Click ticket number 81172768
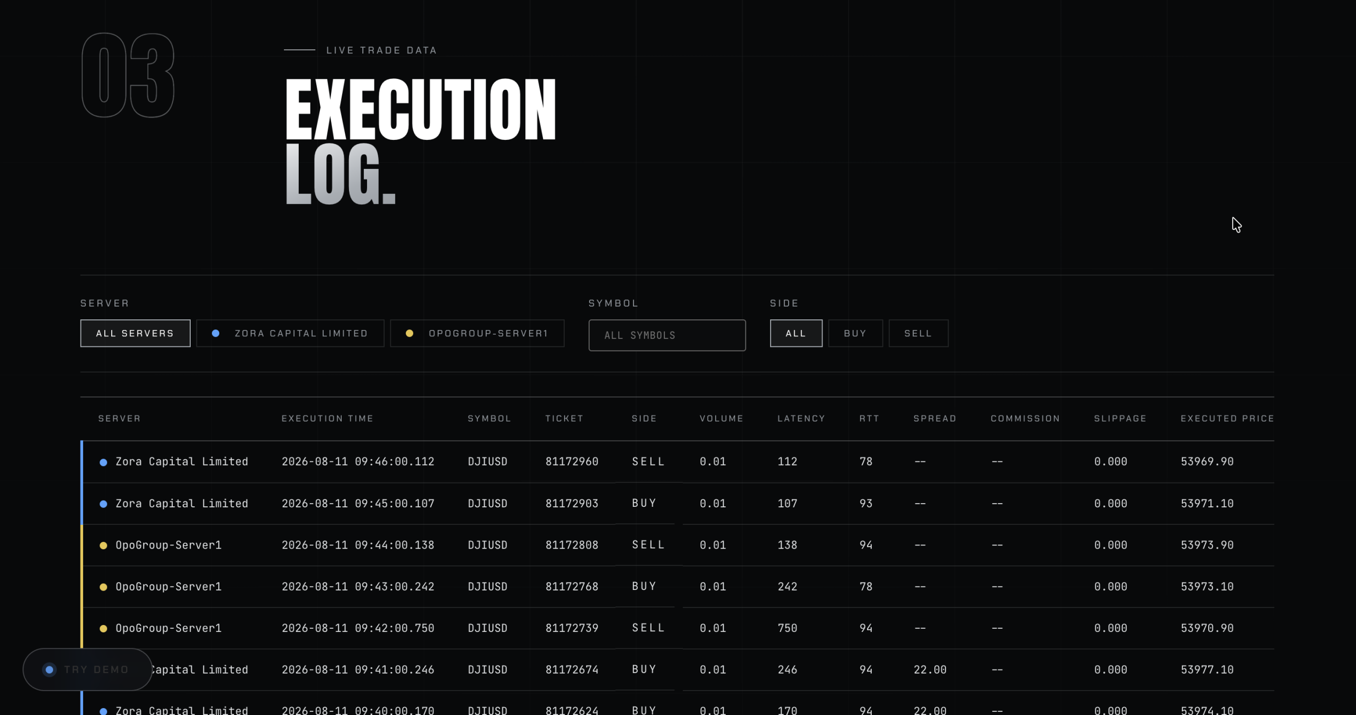The width and height of the screenshot is (1356, 715). click(x=572, y=587)
